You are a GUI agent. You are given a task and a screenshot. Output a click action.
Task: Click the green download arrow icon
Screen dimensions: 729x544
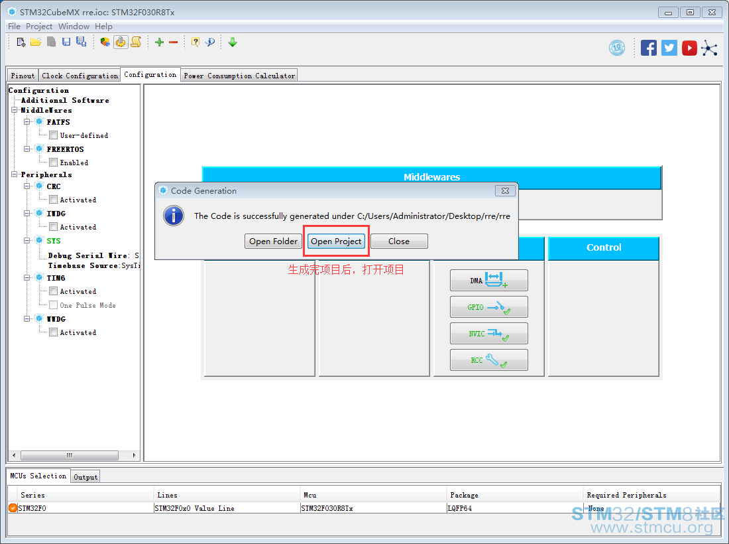[x=233, y=42]
